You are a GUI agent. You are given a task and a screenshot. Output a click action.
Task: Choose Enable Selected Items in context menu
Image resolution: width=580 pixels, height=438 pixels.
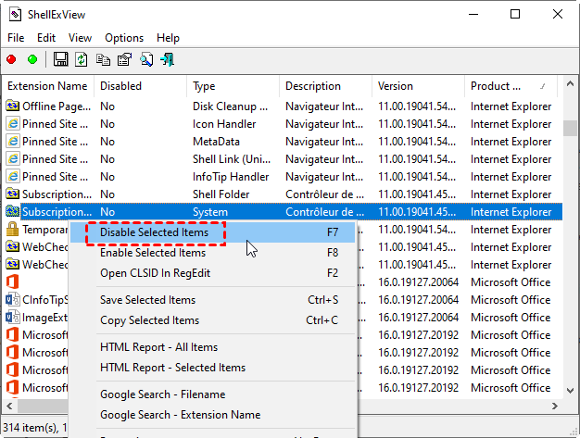pos(153,253)
